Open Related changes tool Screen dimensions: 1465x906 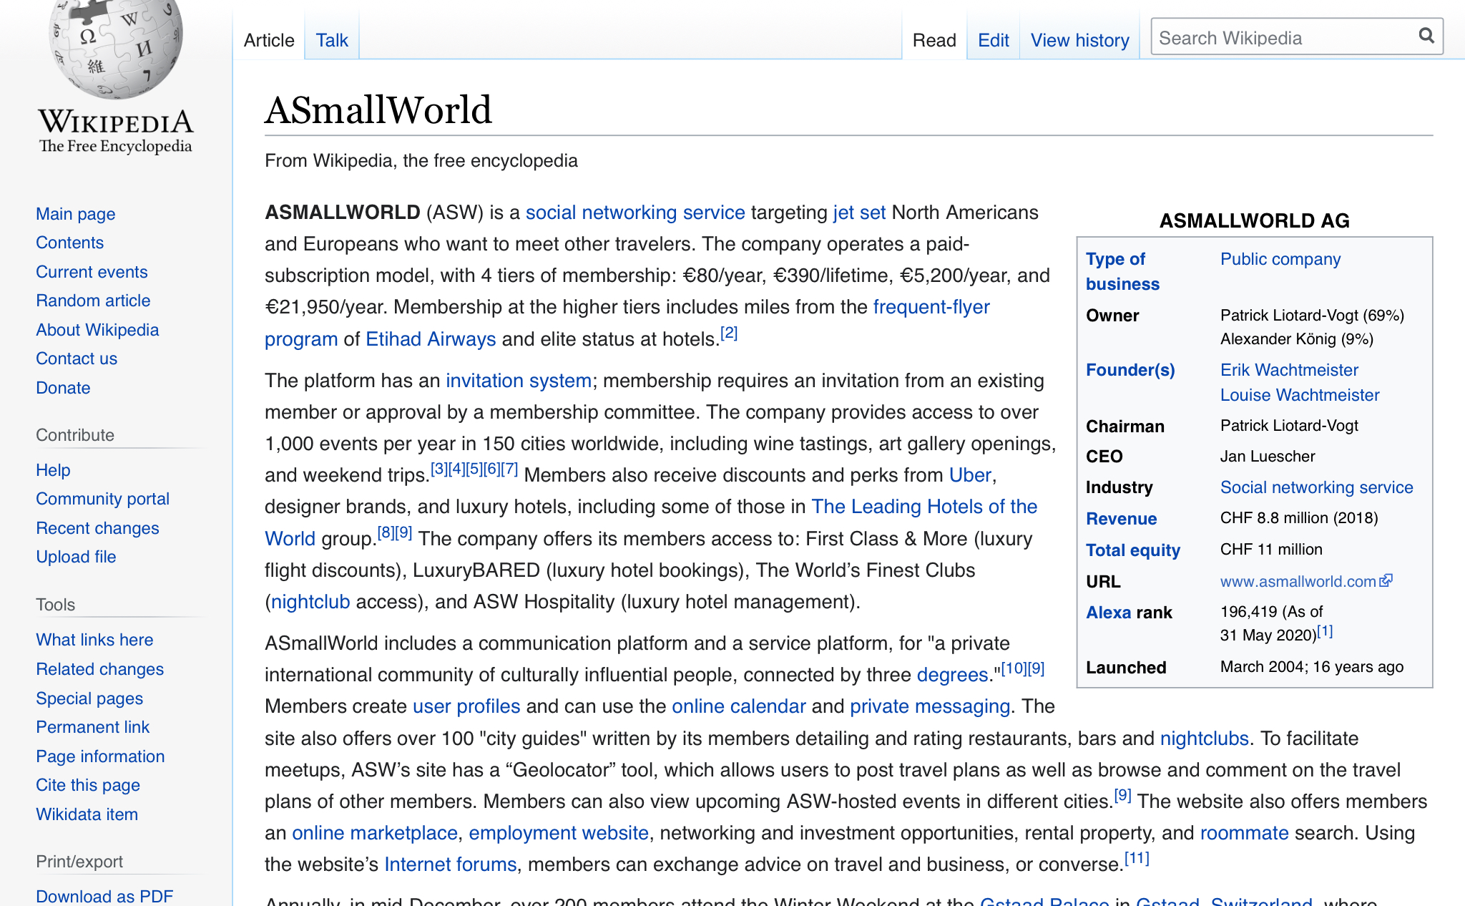tap(99, 669)
